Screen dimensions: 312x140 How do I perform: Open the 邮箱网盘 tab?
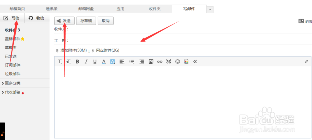pos(86,9)
